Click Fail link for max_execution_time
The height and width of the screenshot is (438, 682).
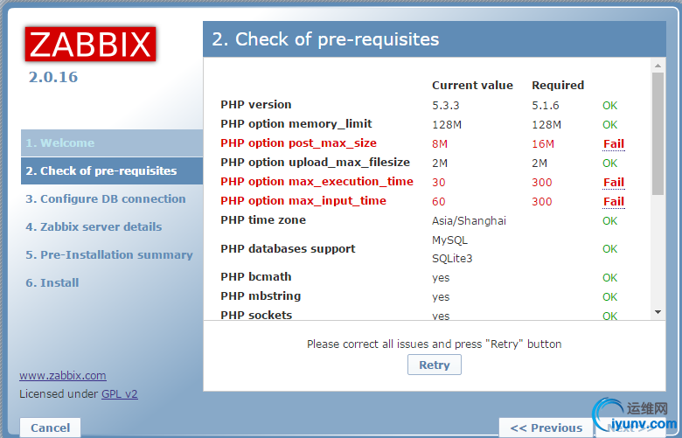614,182
